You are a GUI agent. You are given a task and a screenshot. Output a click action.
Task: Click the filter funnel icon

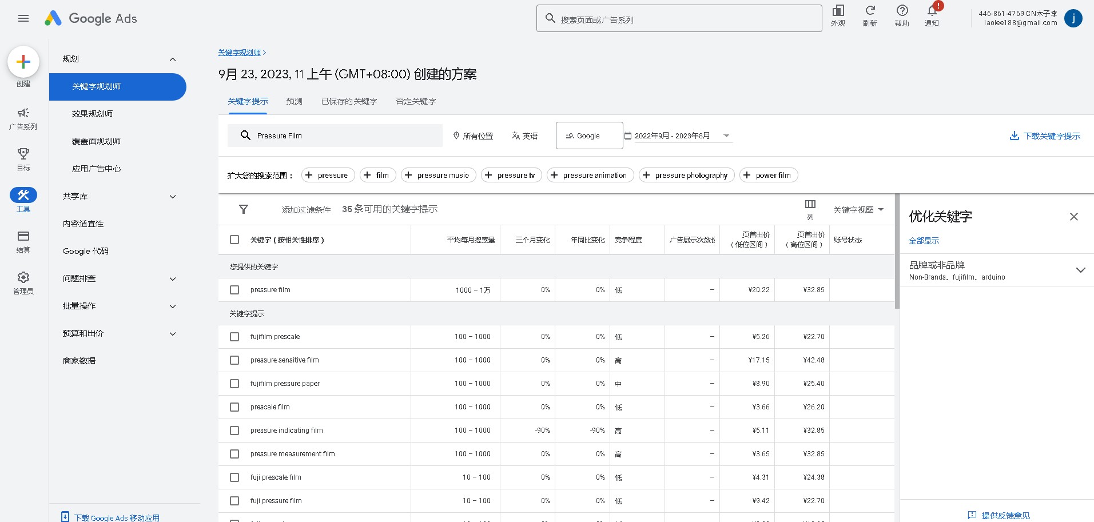[244, 209]
